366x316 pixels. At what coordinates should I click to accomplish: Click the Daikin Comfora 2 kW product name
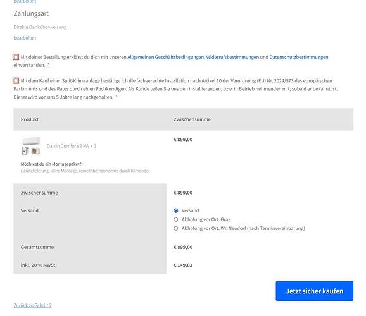72,146
